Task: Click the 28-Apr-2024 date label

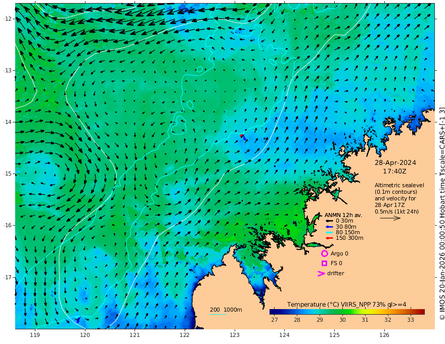Action: pyautogui.click(x=395, y=163)
